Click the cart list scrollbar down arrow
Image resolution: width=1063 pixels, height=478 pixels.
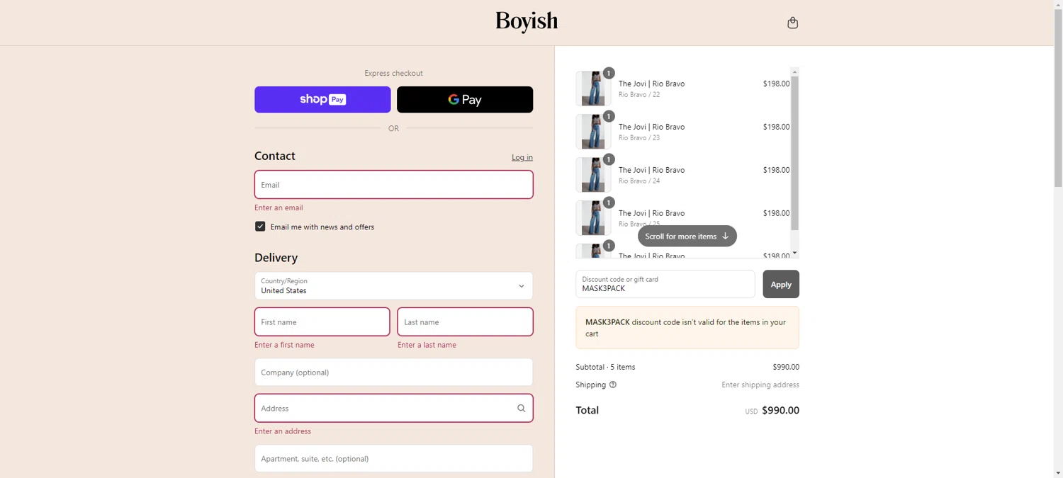[794, 253]
